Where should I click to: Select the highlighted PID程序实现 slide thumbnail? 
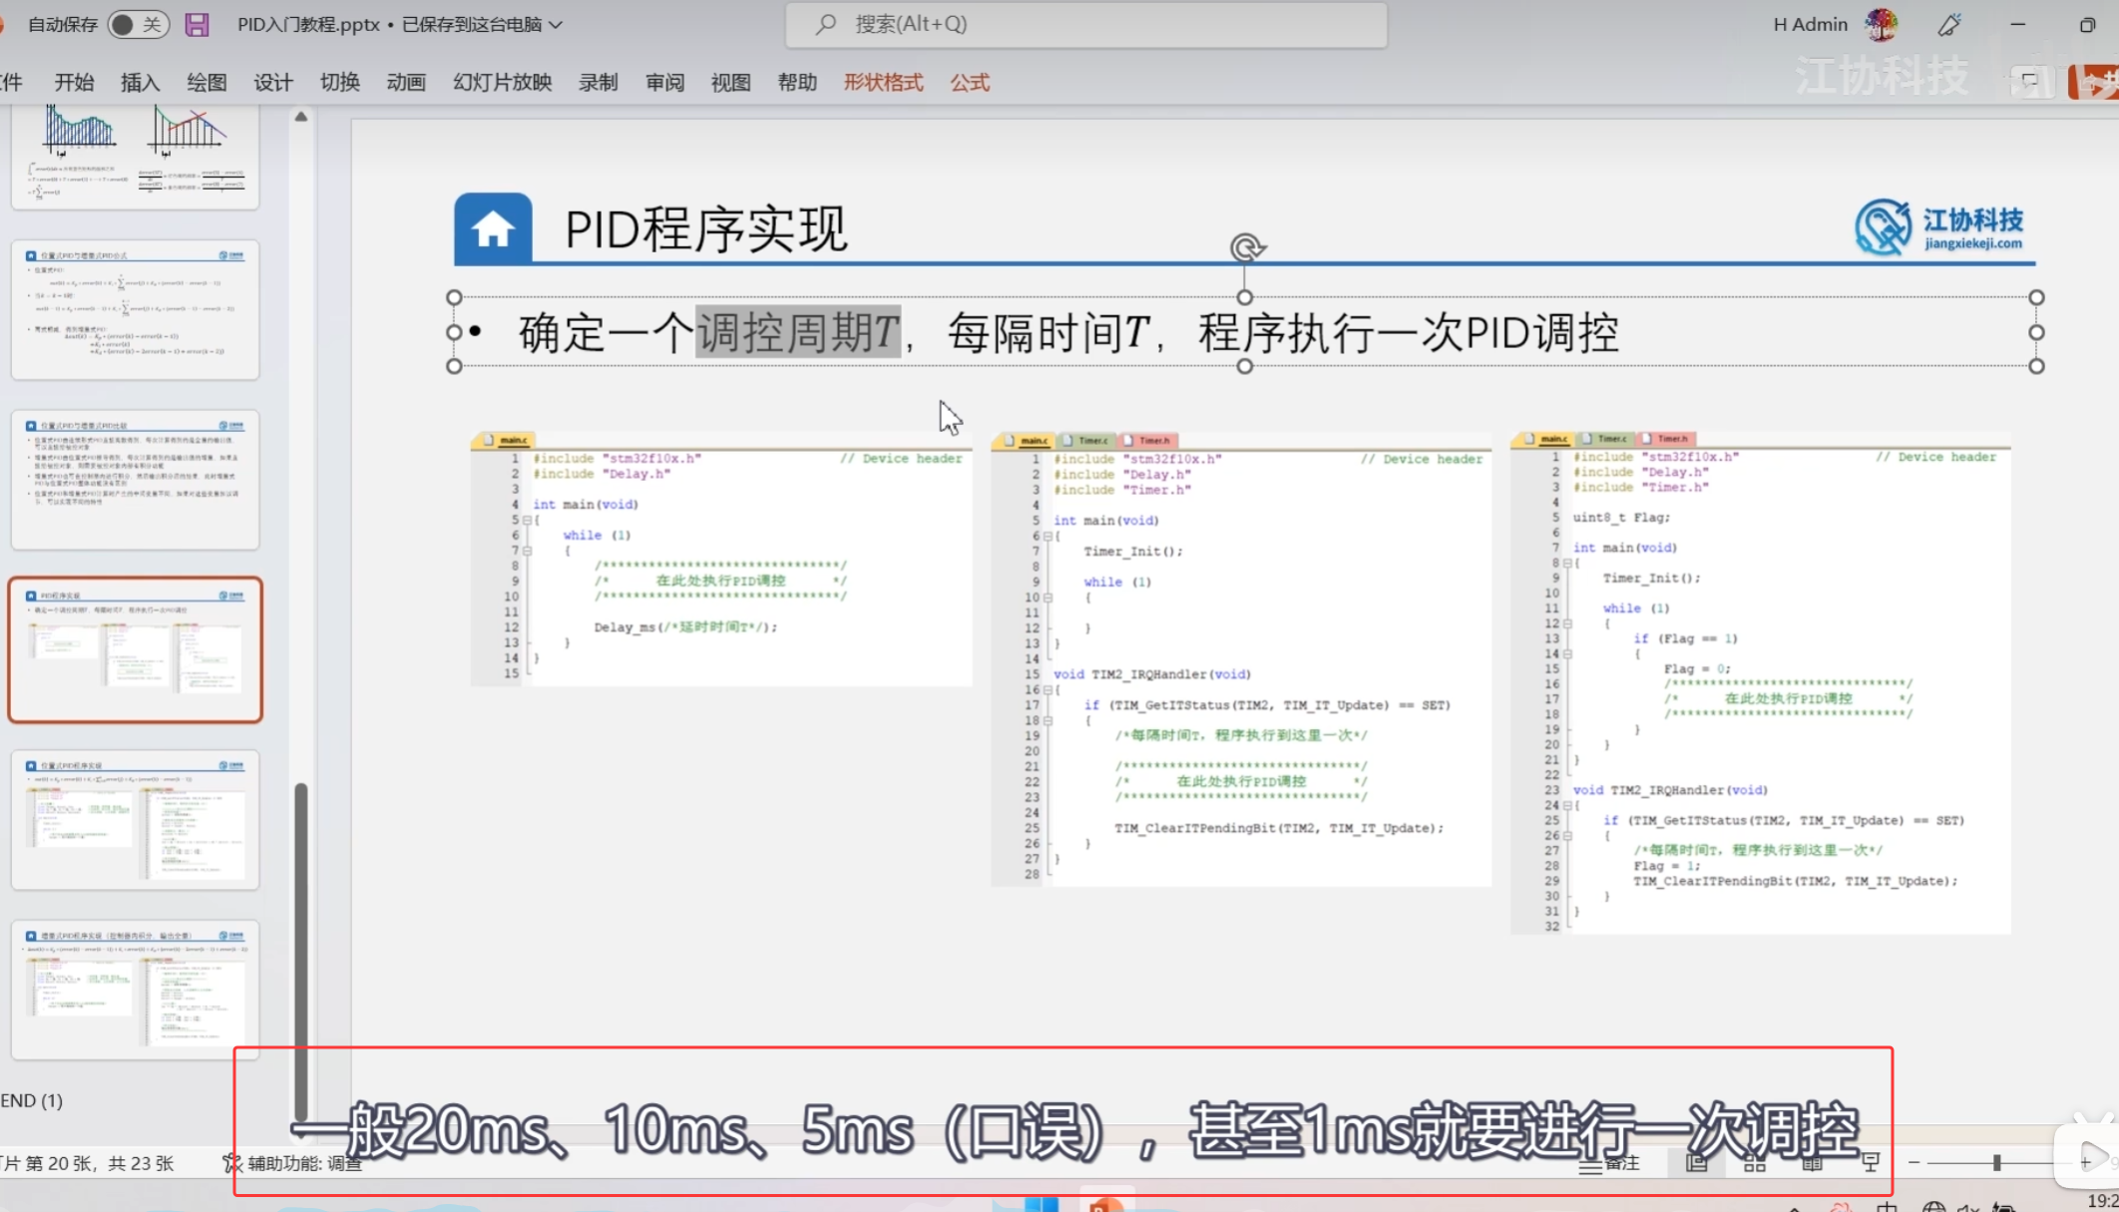click(x=135, y=649)
